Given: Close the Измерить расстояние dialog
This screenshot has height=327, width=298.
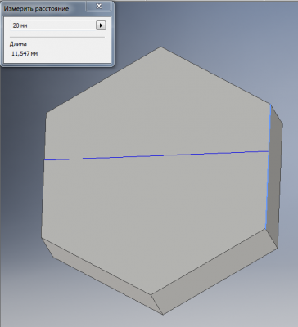Looking at the screenshot, I should tap(99, 7).
